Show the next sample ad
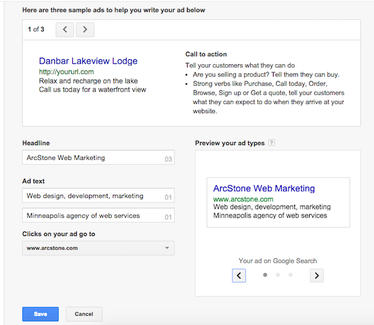Viewport: 374px width, 325px height. point(85,30)
